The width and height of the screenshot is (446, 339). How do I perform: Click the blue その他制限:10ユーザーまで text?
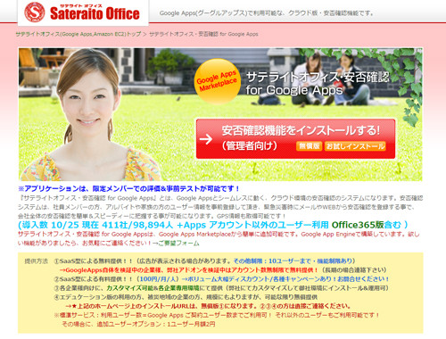click(x=293, y=260)
